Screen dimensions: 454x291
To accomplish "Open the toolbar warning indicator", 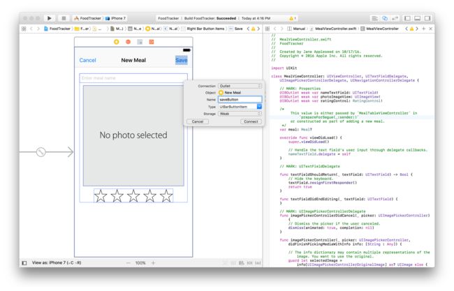I will point(292,18).
